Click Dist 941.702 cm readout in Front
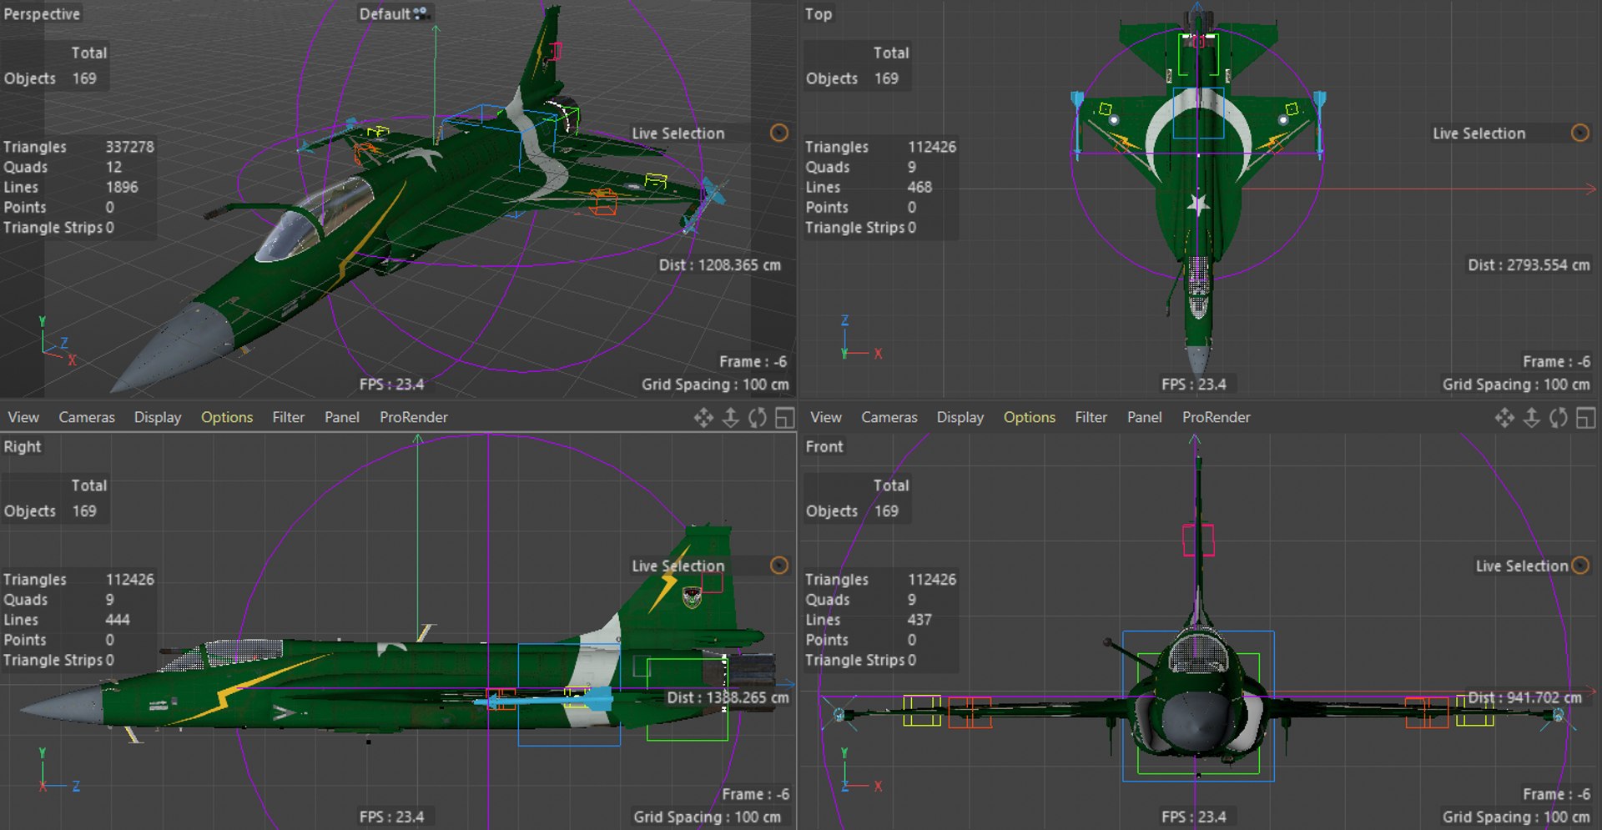Screen dimensions: 1602x830 [1525, 697]
